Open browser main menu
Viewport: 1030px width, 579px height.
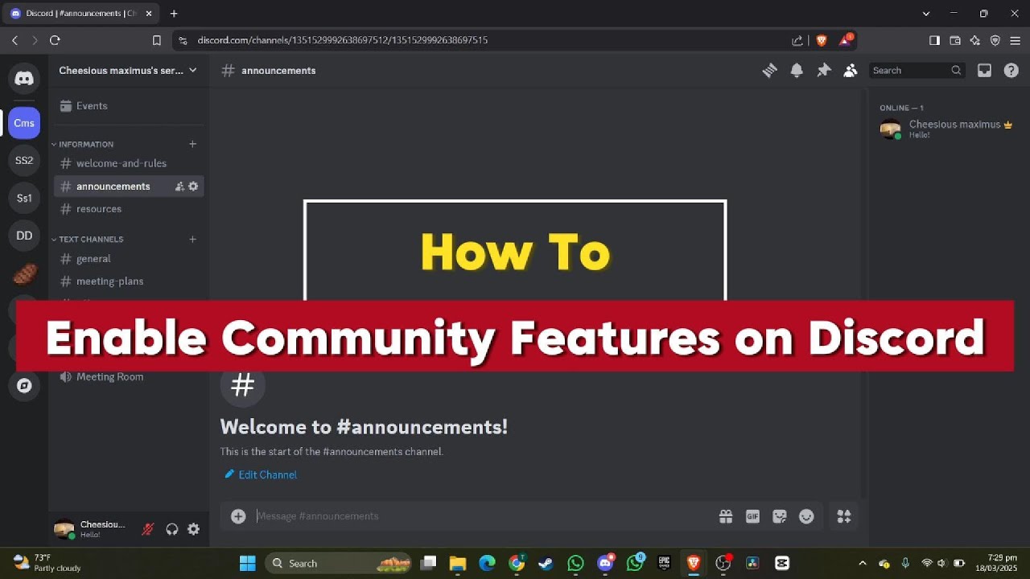(x=1016, y=40)
